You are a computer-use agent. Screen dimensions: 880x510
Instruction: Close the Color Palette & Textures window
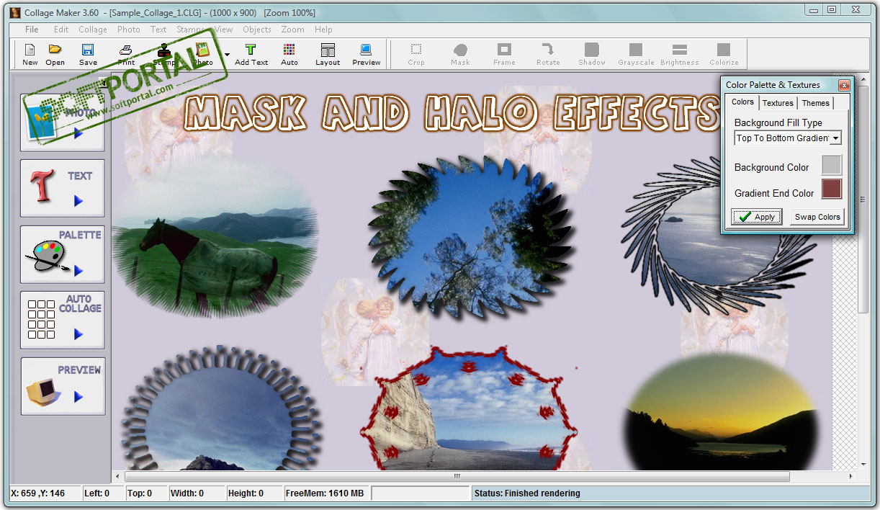[844, 85]
